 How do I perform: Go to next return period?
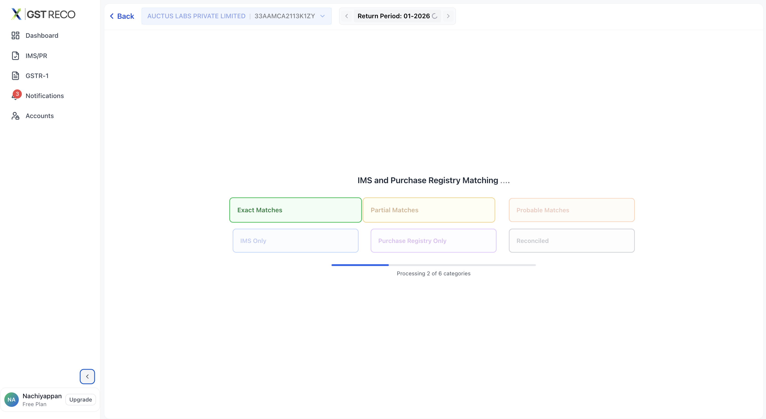pos(448,16)
